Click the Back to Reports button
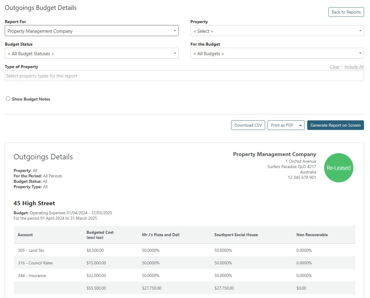 (x=346, y=12)
